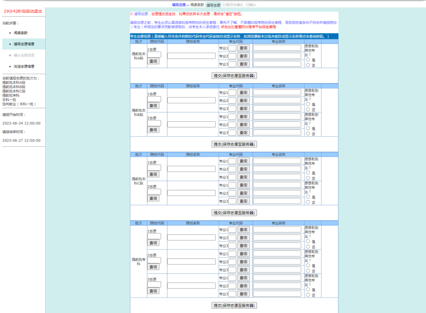This screenshot has width=426, height=313.
Task: Open 浏览志愿信息 step in left sidebar
Action: tap(24, 67)
